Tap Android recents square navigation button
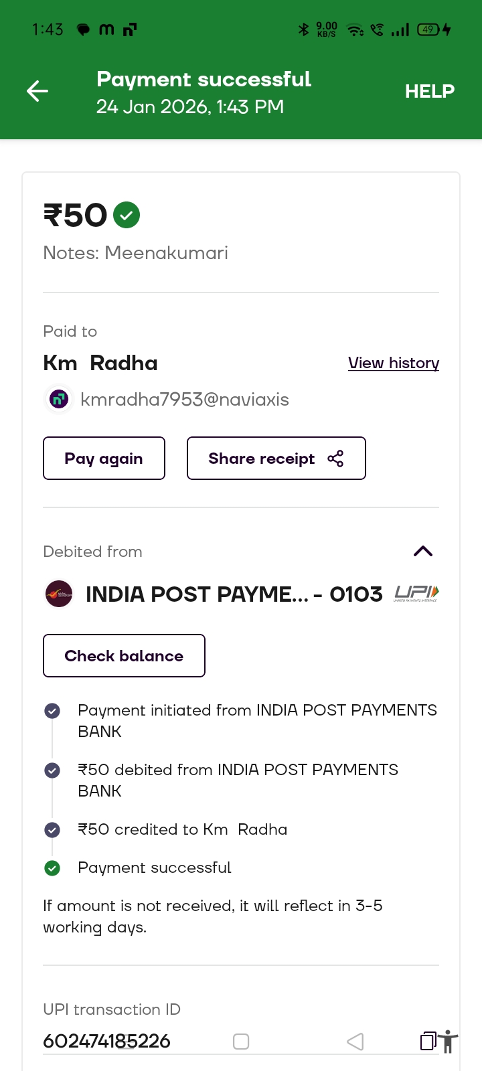 pos(241,1042)
